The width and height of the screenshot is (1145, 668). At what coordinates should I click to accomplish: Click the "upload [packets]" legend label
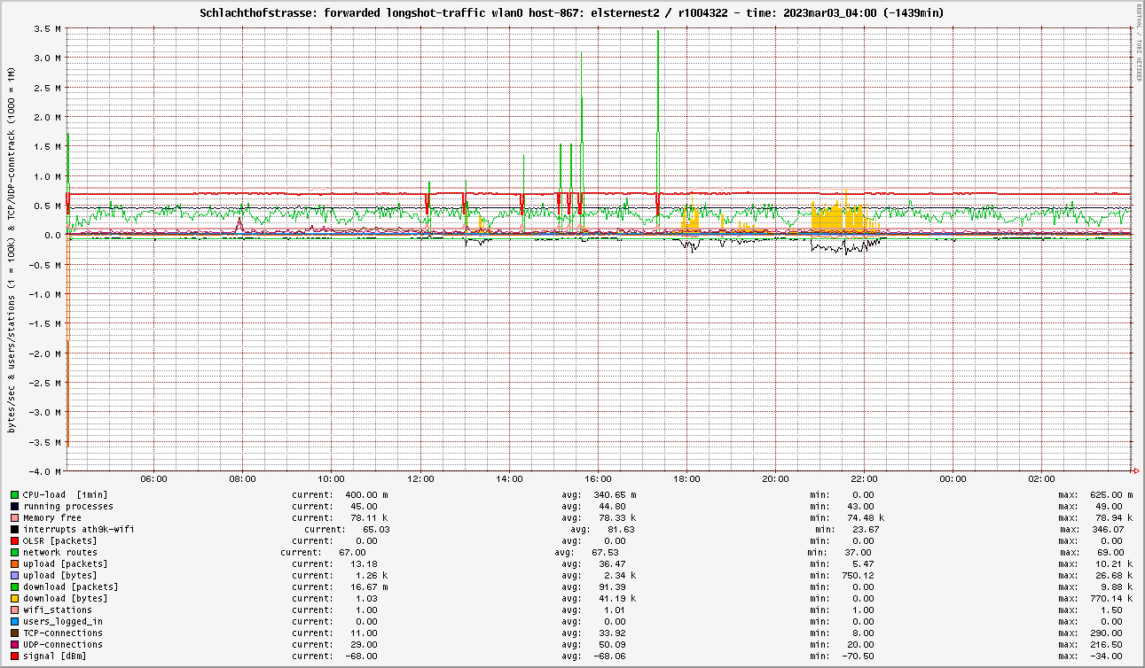(x=66, y=563)
